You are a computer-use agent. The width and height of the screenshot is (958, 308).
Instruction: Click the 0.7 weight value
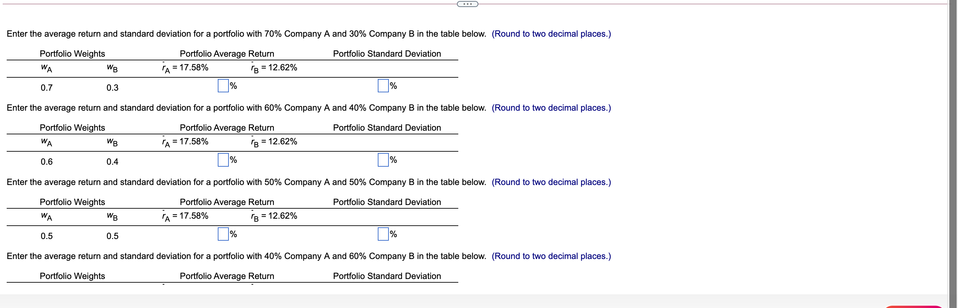(46, 88)
